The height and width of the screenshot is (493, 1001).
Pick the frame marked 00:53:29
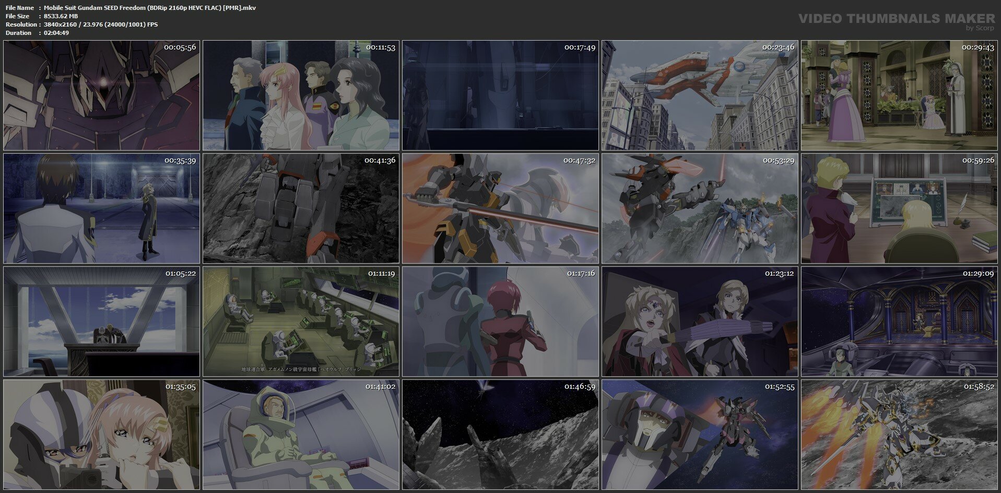[700, 208]
